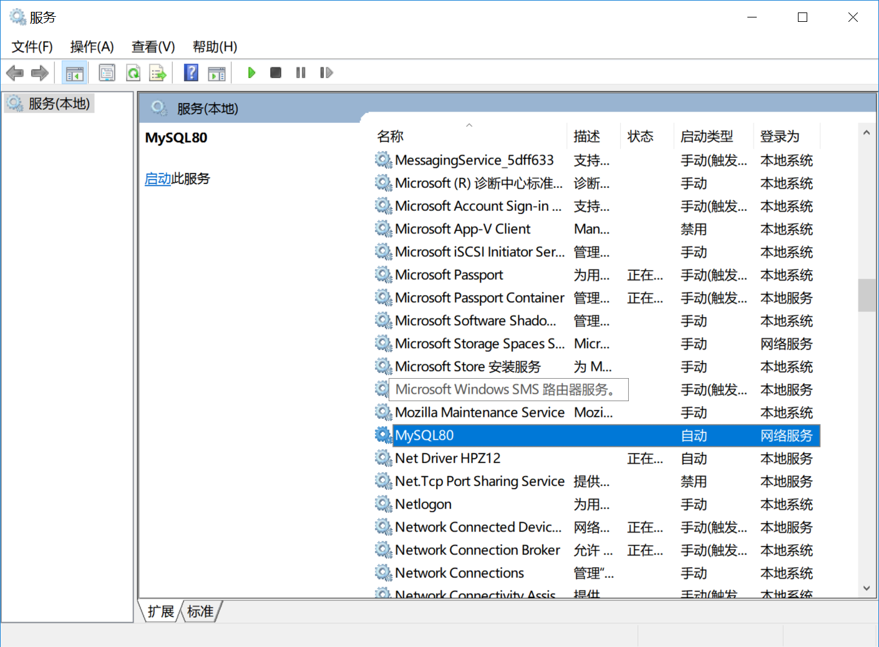Click the Services title bar app icon
Screen dimensions: 879x647
pos(17,17)
